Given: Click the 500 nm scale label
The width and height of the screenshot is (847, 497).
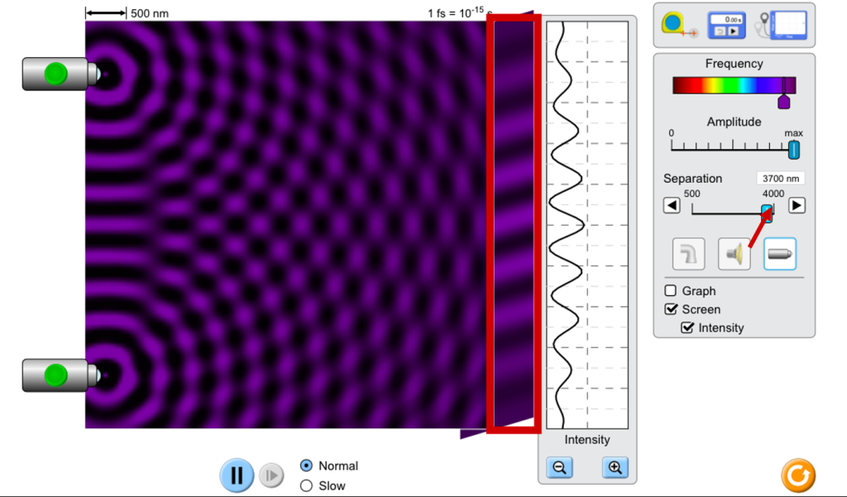Looking at the screenshot, I should [x=150, y=13].
